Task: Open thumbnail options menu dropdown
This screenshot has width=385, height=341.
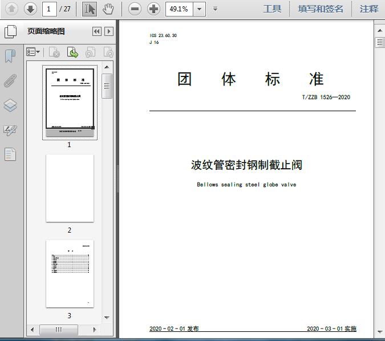Action: coord(33,52)
